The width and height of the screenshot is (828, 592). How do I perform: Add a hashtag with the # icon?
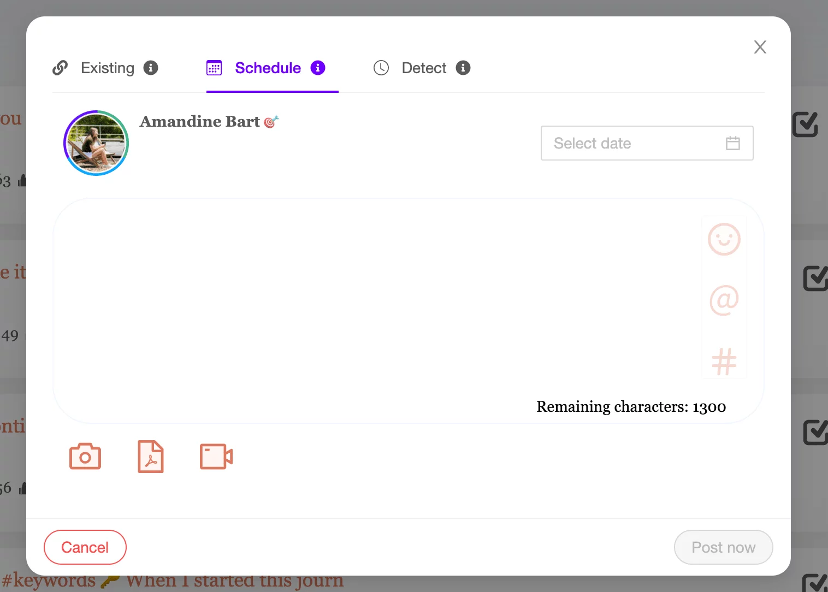click(x=724, y=362)
